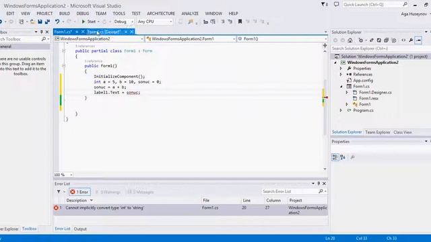Click the bookmark icon in the toolbar

240,22
